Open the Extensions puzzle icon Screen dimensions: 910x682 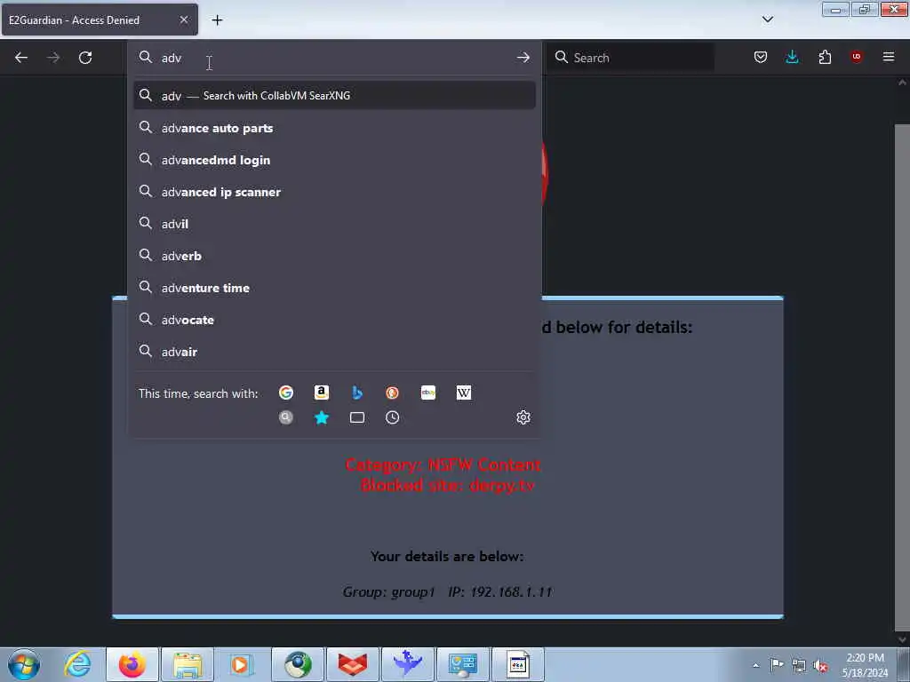(x=825, y=57)
